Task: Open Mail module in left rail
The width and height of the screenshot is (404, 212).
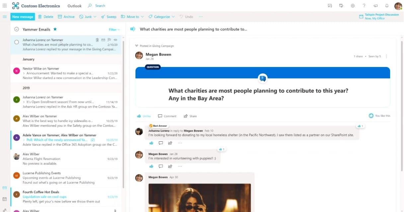Action: tap(5, 188)
